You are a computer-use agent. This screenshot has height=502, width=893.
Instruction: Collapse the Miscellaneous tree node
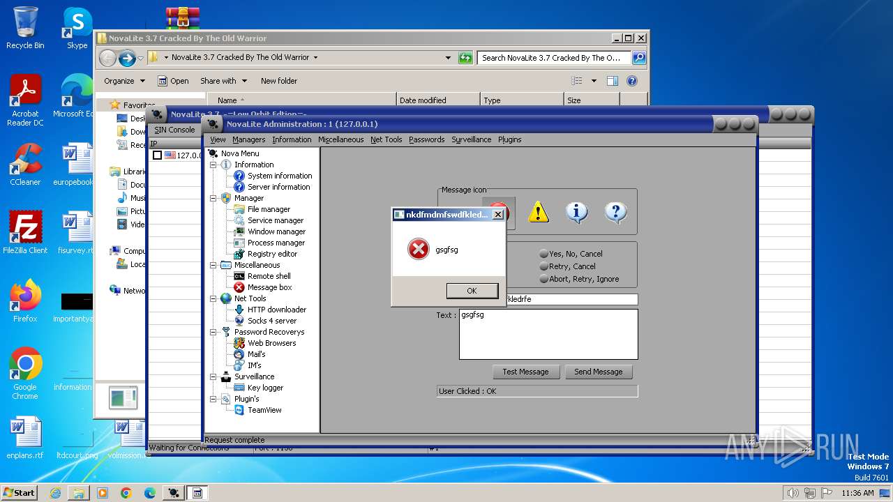point(213,265)
